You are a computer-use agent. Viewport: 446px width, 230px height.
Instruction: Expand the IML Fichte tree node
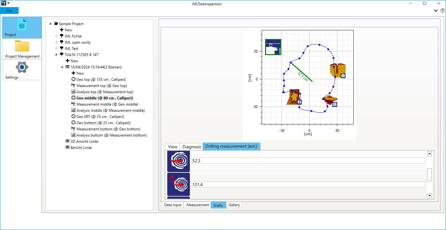click(x=57, y=36)
